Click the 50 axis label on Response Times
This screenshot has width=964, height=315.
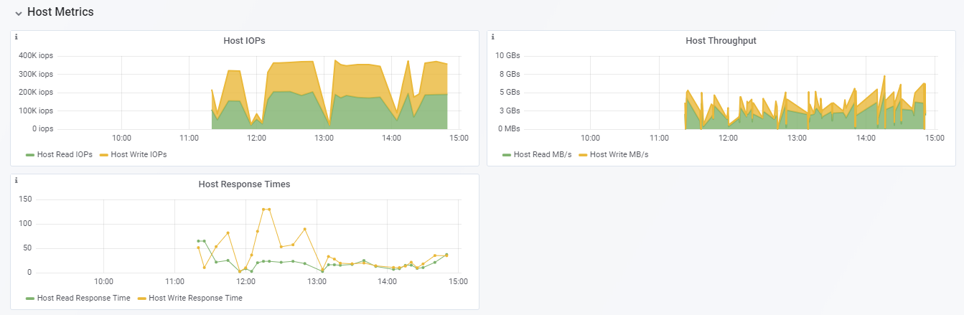tap(28, 248)
